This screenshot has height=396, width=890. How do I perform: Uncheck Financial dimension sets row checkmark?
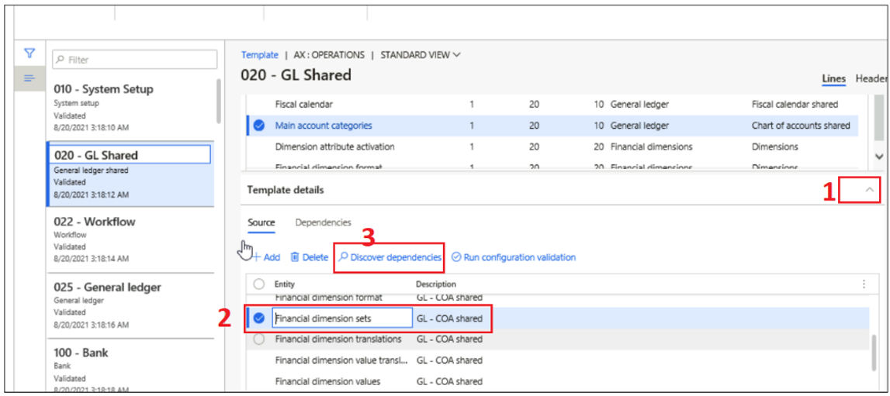pos(259,319)
